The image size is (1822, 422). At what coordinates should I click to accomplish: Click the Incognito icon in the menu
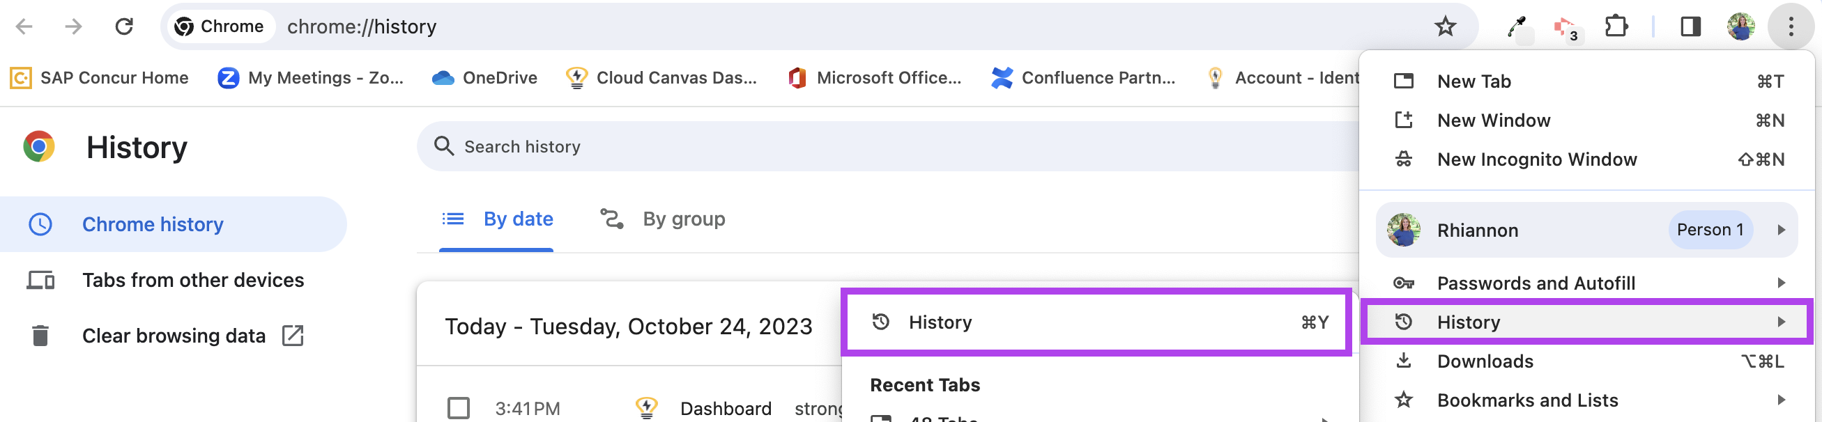(x=1403, y=159)
